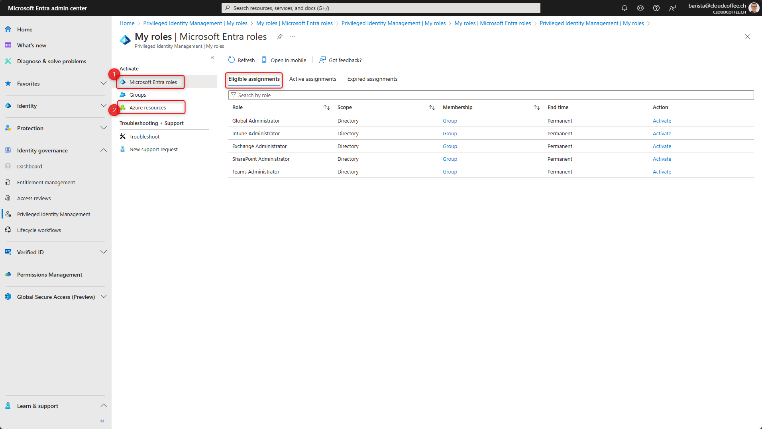Collapse the Learn & support section
This screenshot has width=762, height=429.
tap(104, 406)
